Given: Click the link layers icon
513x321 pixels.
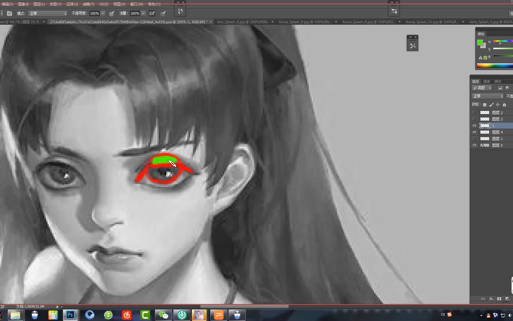Looking at the screenshot, I should [483, 299].
